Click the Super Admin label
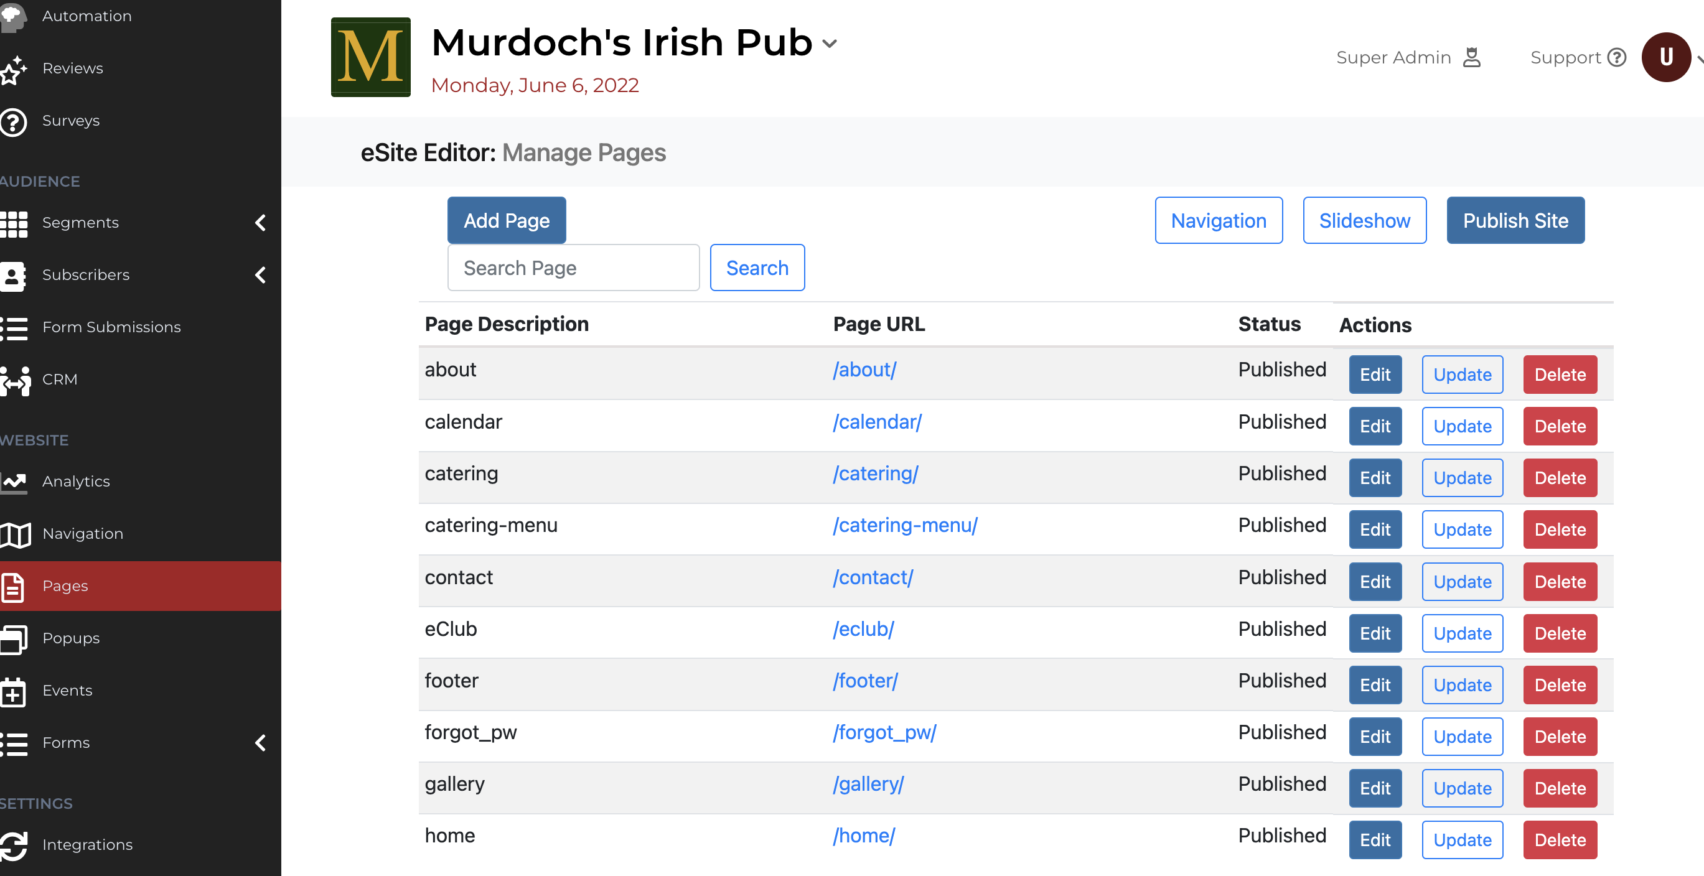The height and width of the screenshot is (876, 1704). [x=1393, y=57]
